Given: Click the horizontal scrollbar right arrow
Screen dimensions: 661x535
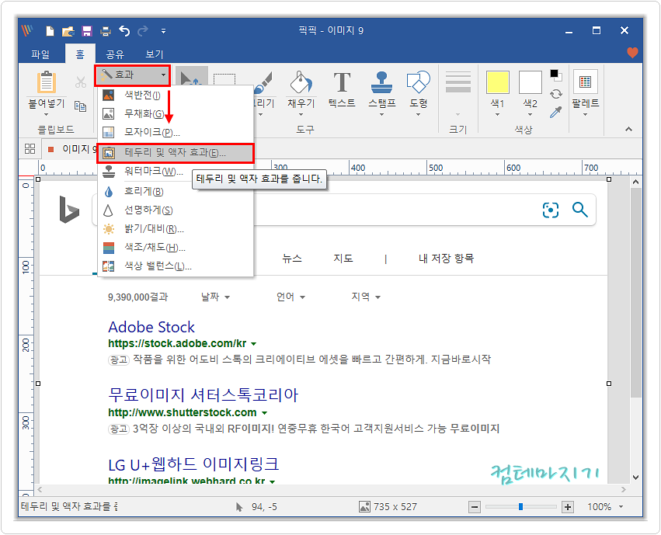Looking at the screenshot, I should 624,489.
